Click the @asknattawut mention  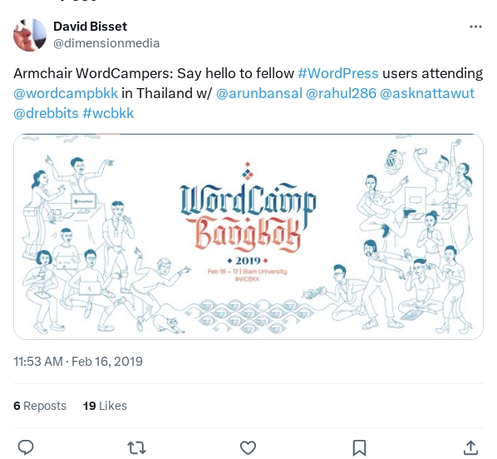point(427,94)
